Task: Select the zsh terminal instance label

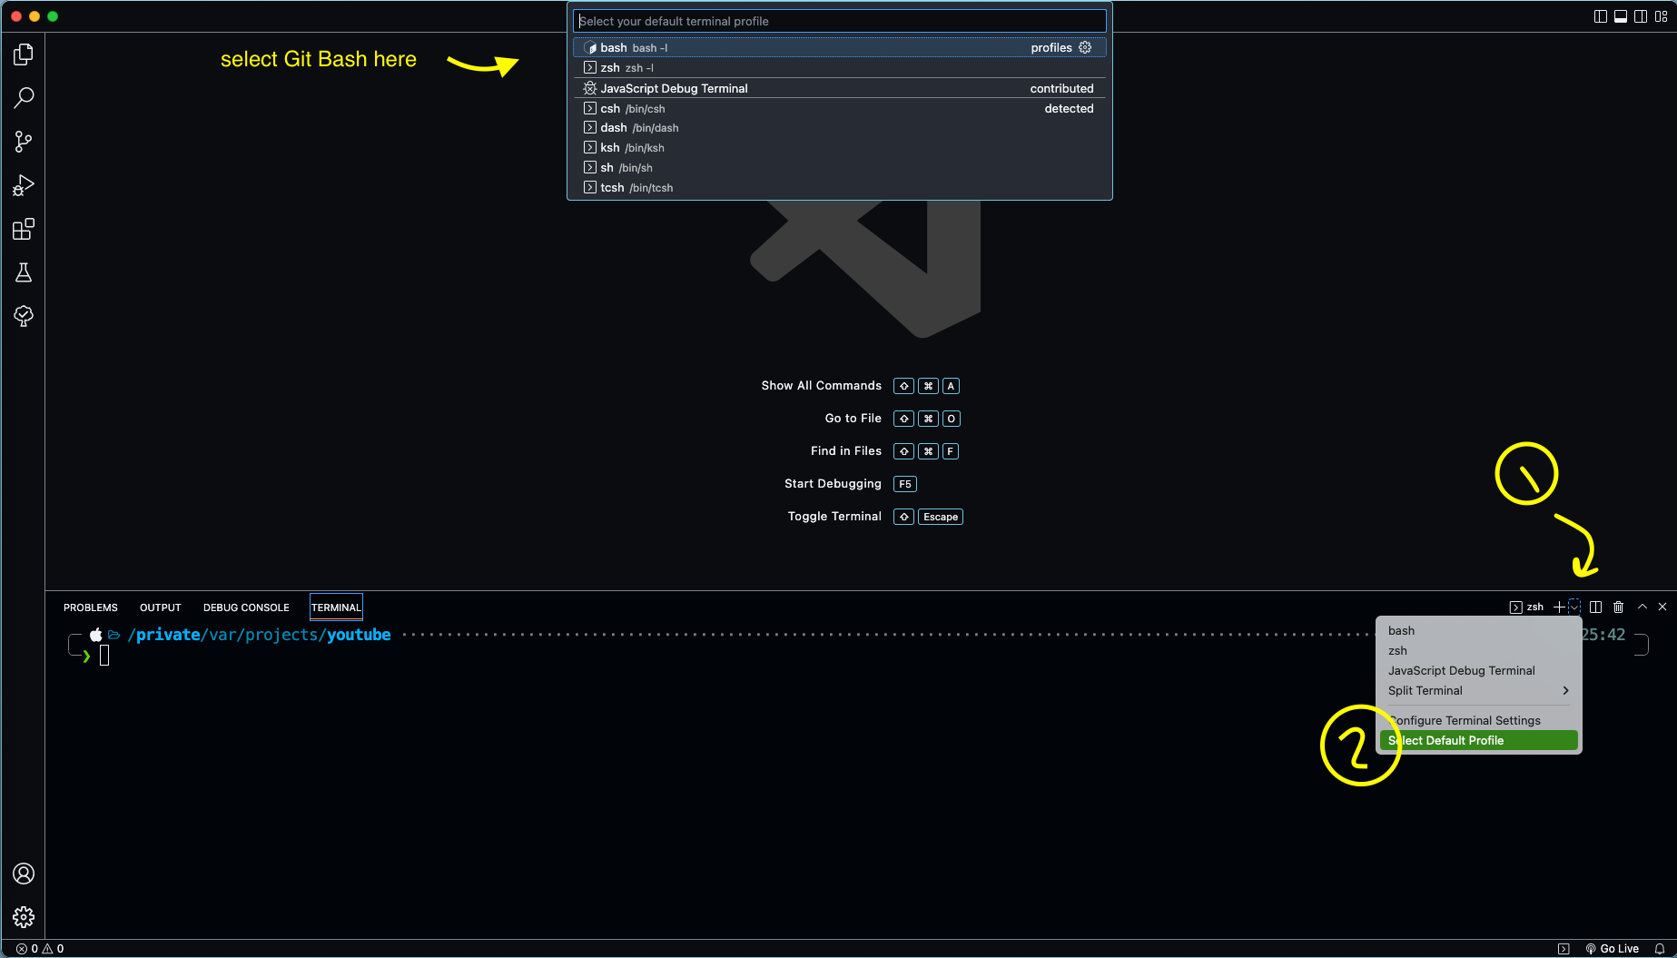Action: click(x=1526, y=607)
